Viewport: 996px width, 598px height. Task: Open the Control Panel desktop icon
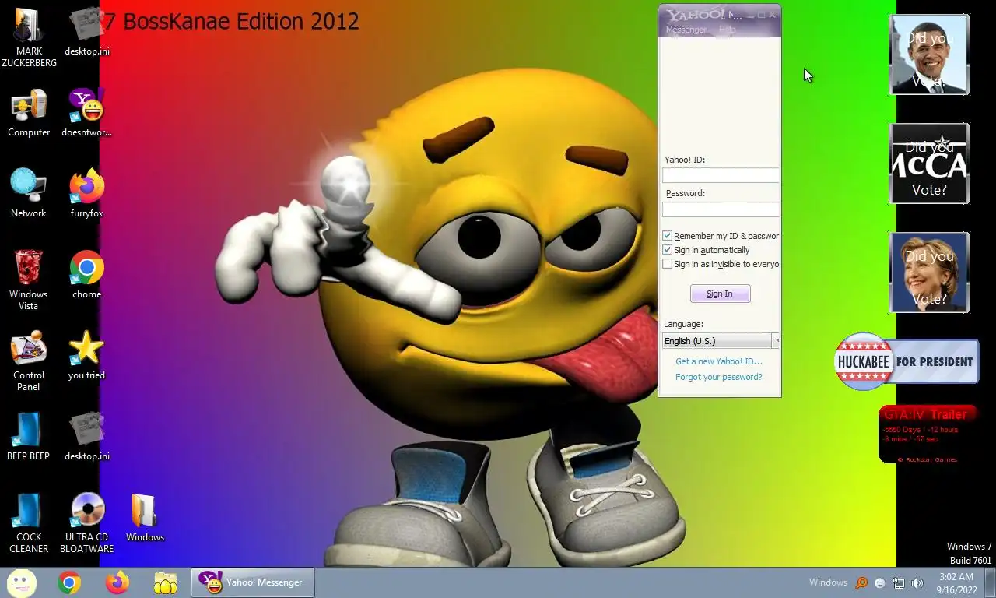pos(29,361)
